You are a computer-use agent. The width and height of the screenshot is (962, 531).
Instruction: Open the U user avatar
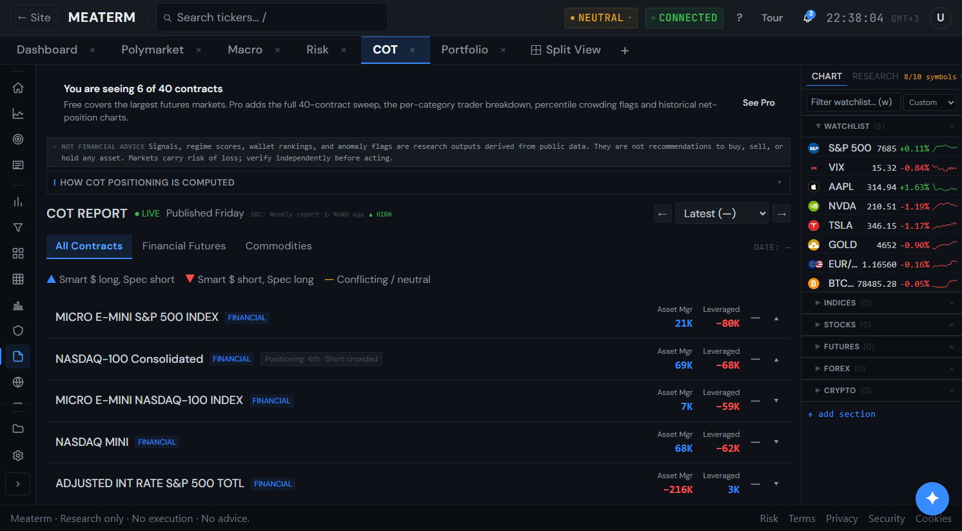click(x=941, y=18)
